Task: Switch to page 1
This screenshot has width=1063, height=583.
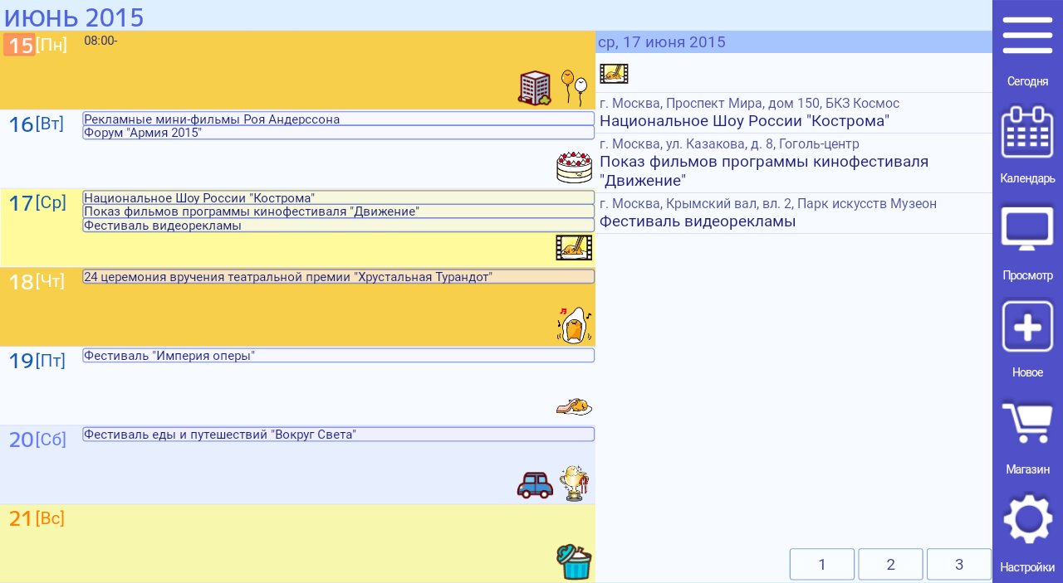Action: click(822, 565)
